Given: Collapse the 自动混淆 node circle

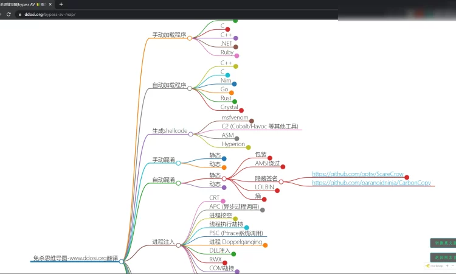Looking at the screenshot, I should [x=178, y=183].
